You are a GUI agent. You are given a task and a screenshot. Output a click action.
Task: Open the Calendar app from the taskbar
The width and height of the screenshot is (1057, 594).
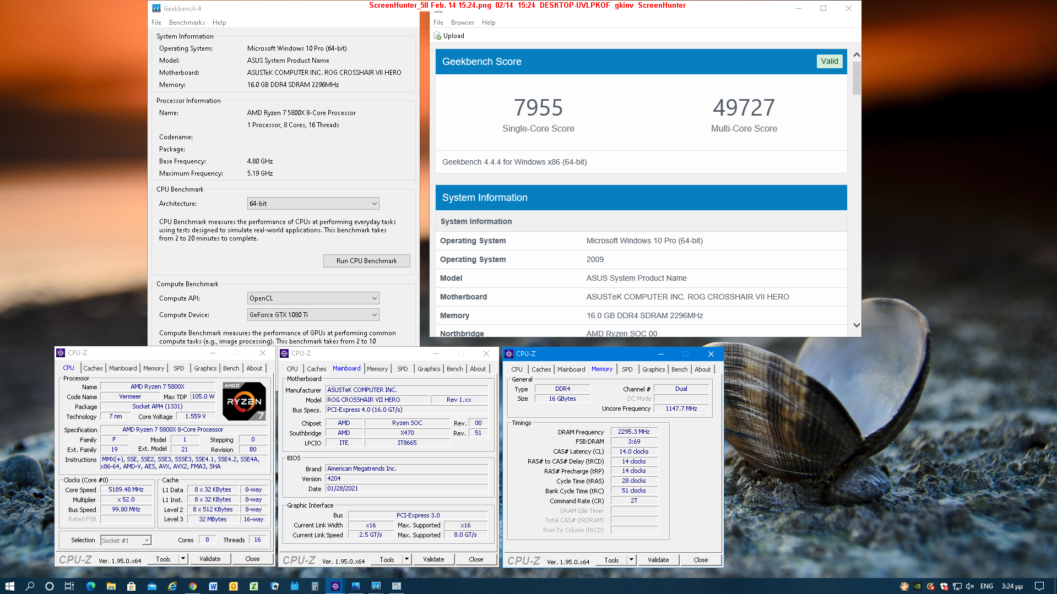click(295, 586)
